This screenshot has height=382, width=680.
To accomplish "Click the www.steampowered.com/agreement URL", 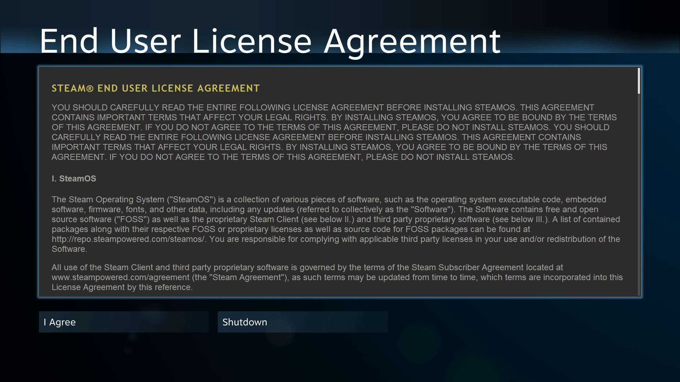I will tap(120, 278).
